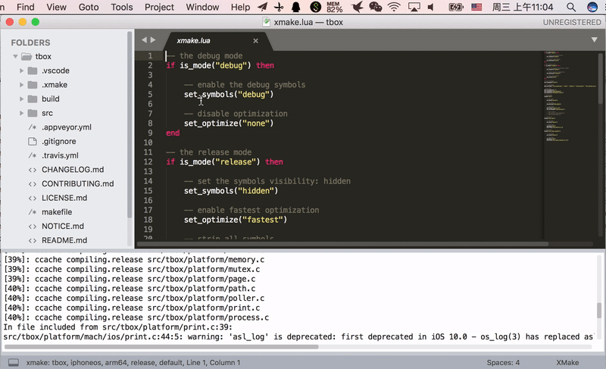Go to next tab with right arrow
This screenshot has width=606, height=369.
point(153,40)
